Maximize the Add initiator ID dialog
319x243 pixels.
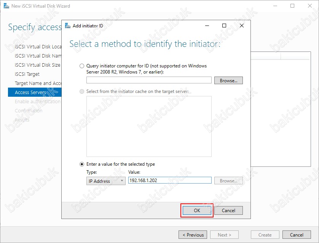(224, 26)
